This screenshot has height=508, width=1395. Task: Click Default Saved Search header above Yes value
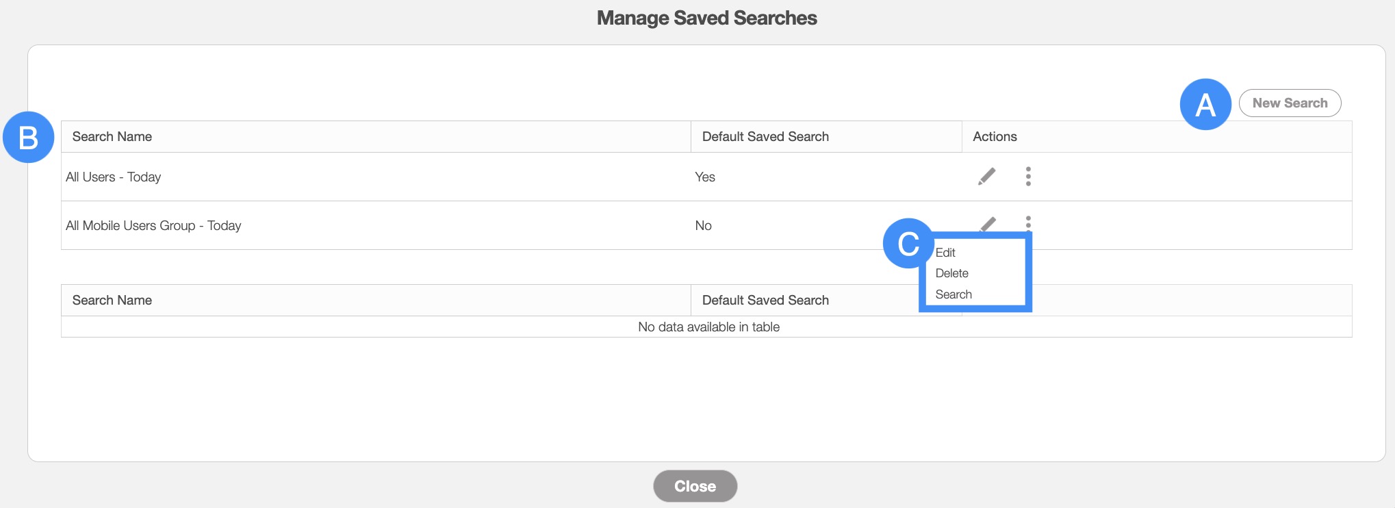(765, 137)
